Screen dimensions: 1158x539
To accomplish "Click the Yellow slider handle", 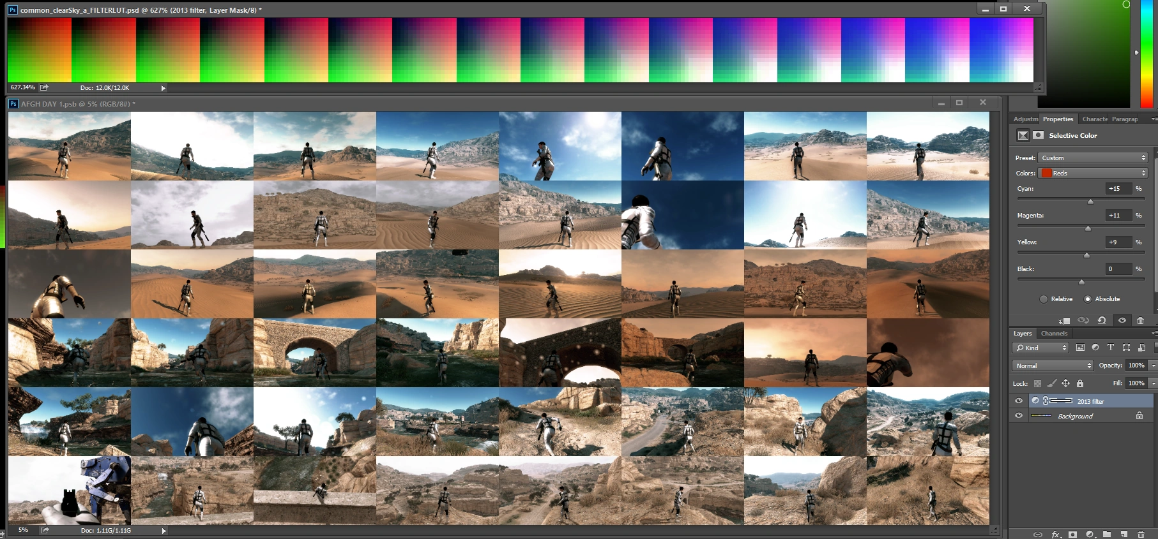I will tap(1086, 255).
